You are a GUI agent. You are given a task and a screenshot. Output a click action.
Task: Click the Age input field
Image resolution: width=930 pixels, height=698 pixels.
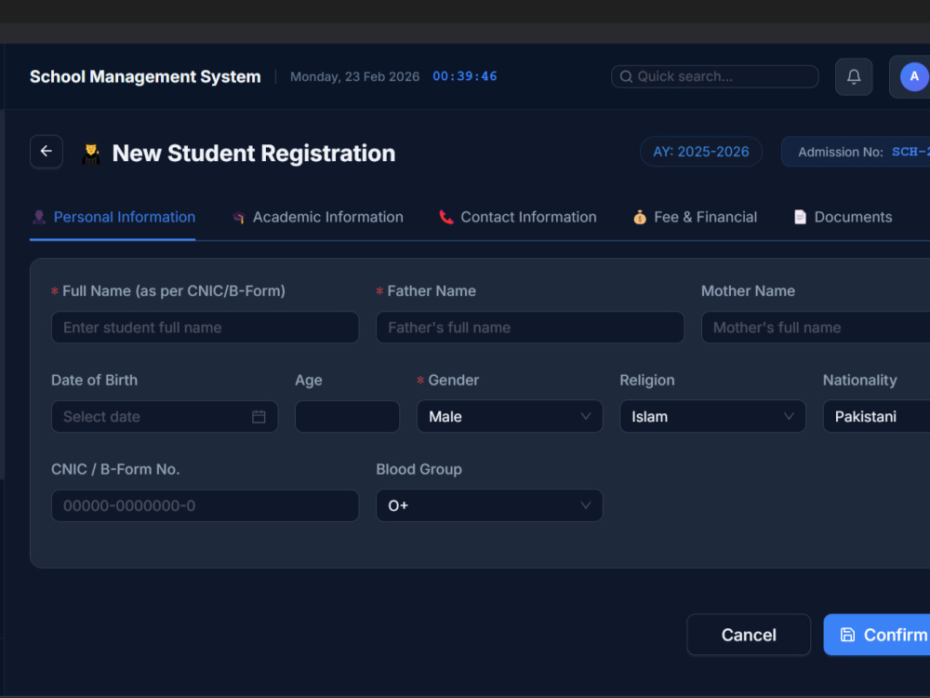point(347,417)
